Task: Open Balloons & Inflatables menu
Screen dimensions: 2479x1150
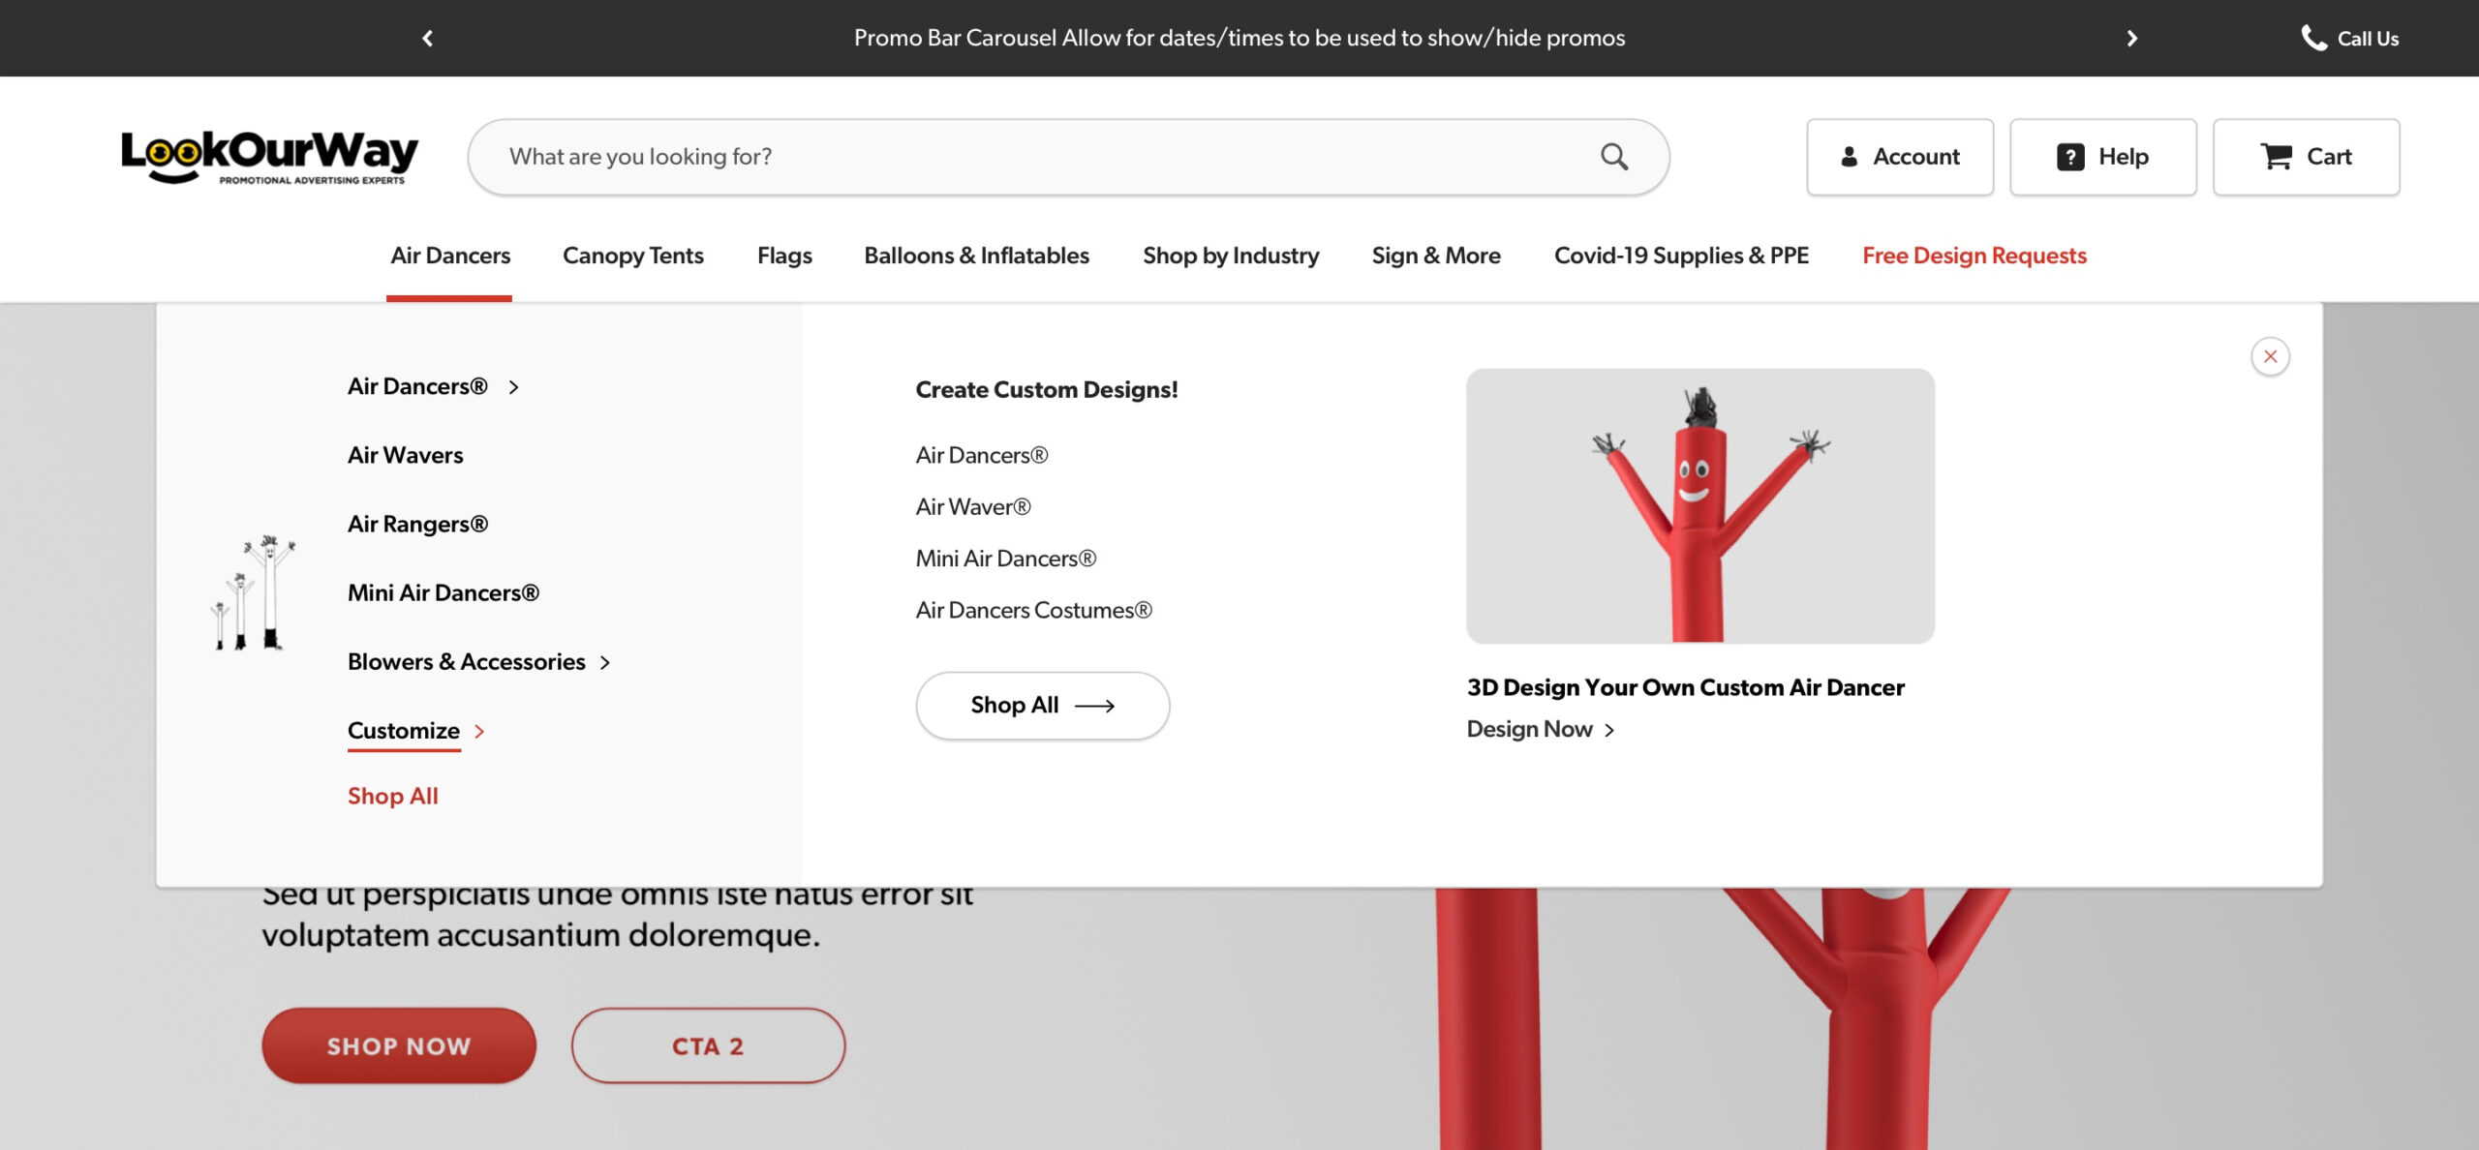Action: point(976,256)
